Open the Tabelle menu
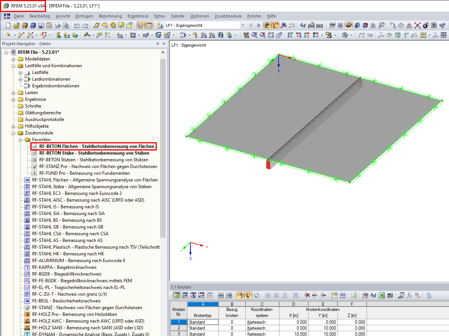449x336 pixels. [177, 16]
